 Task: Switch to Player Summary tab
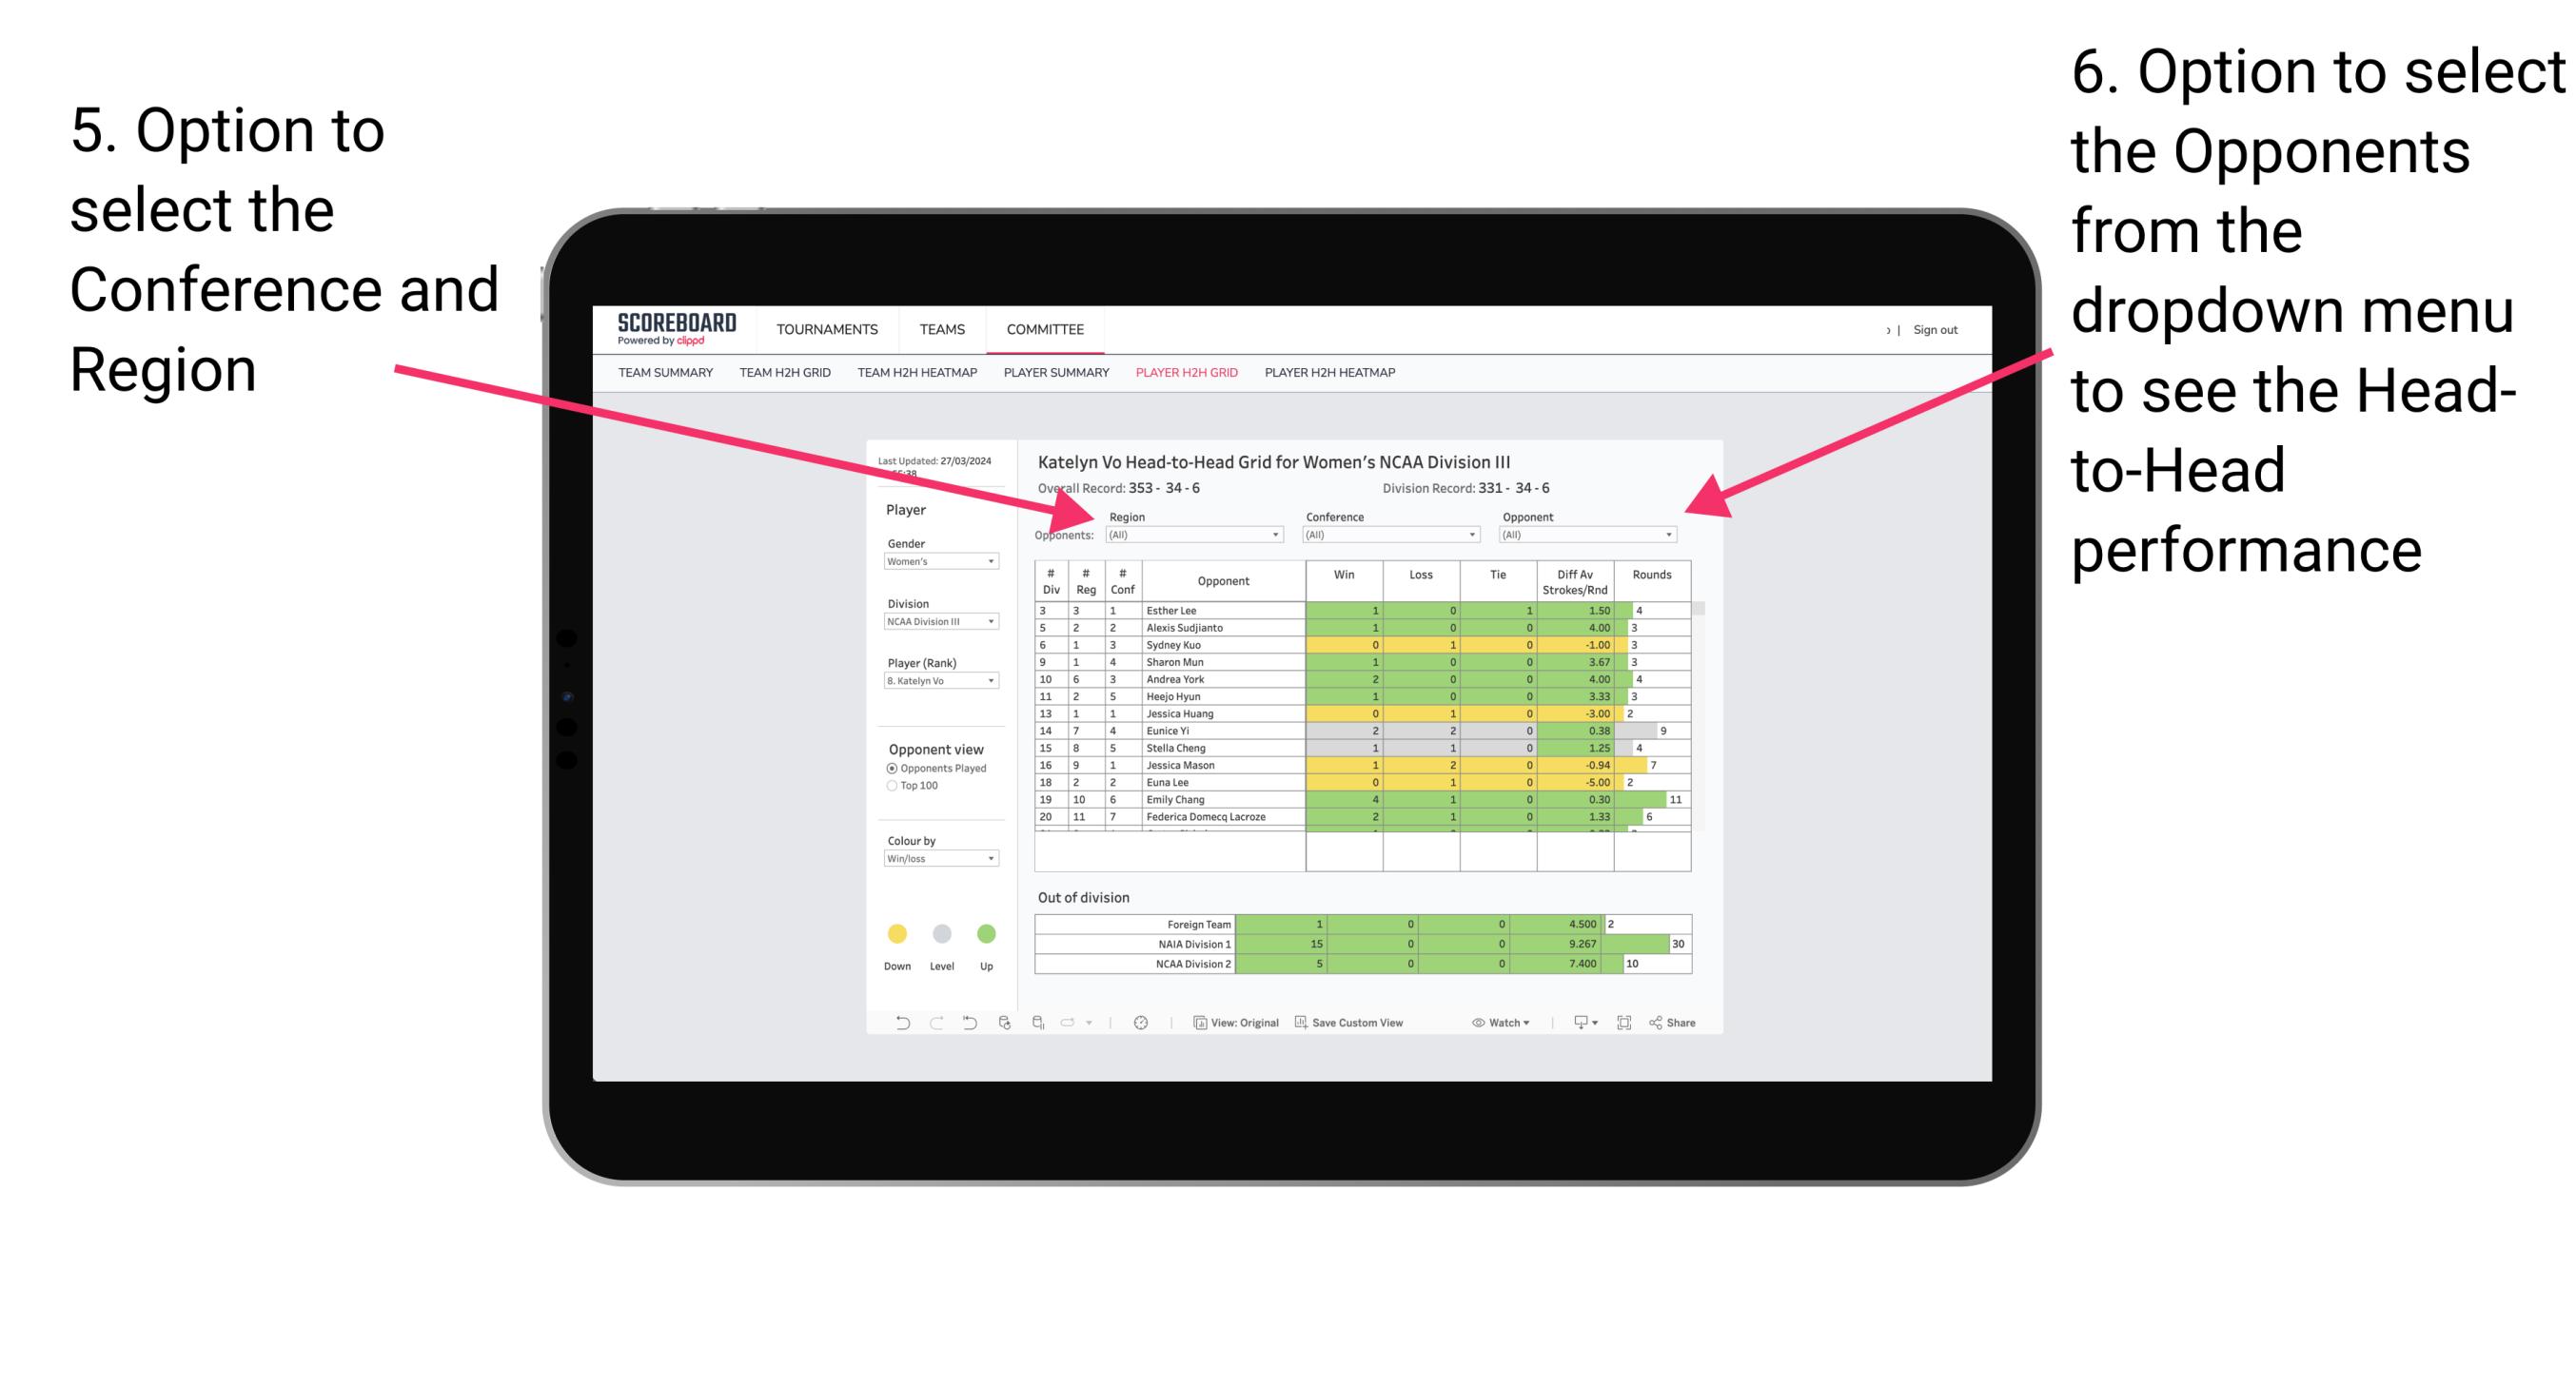point(1055,379)
